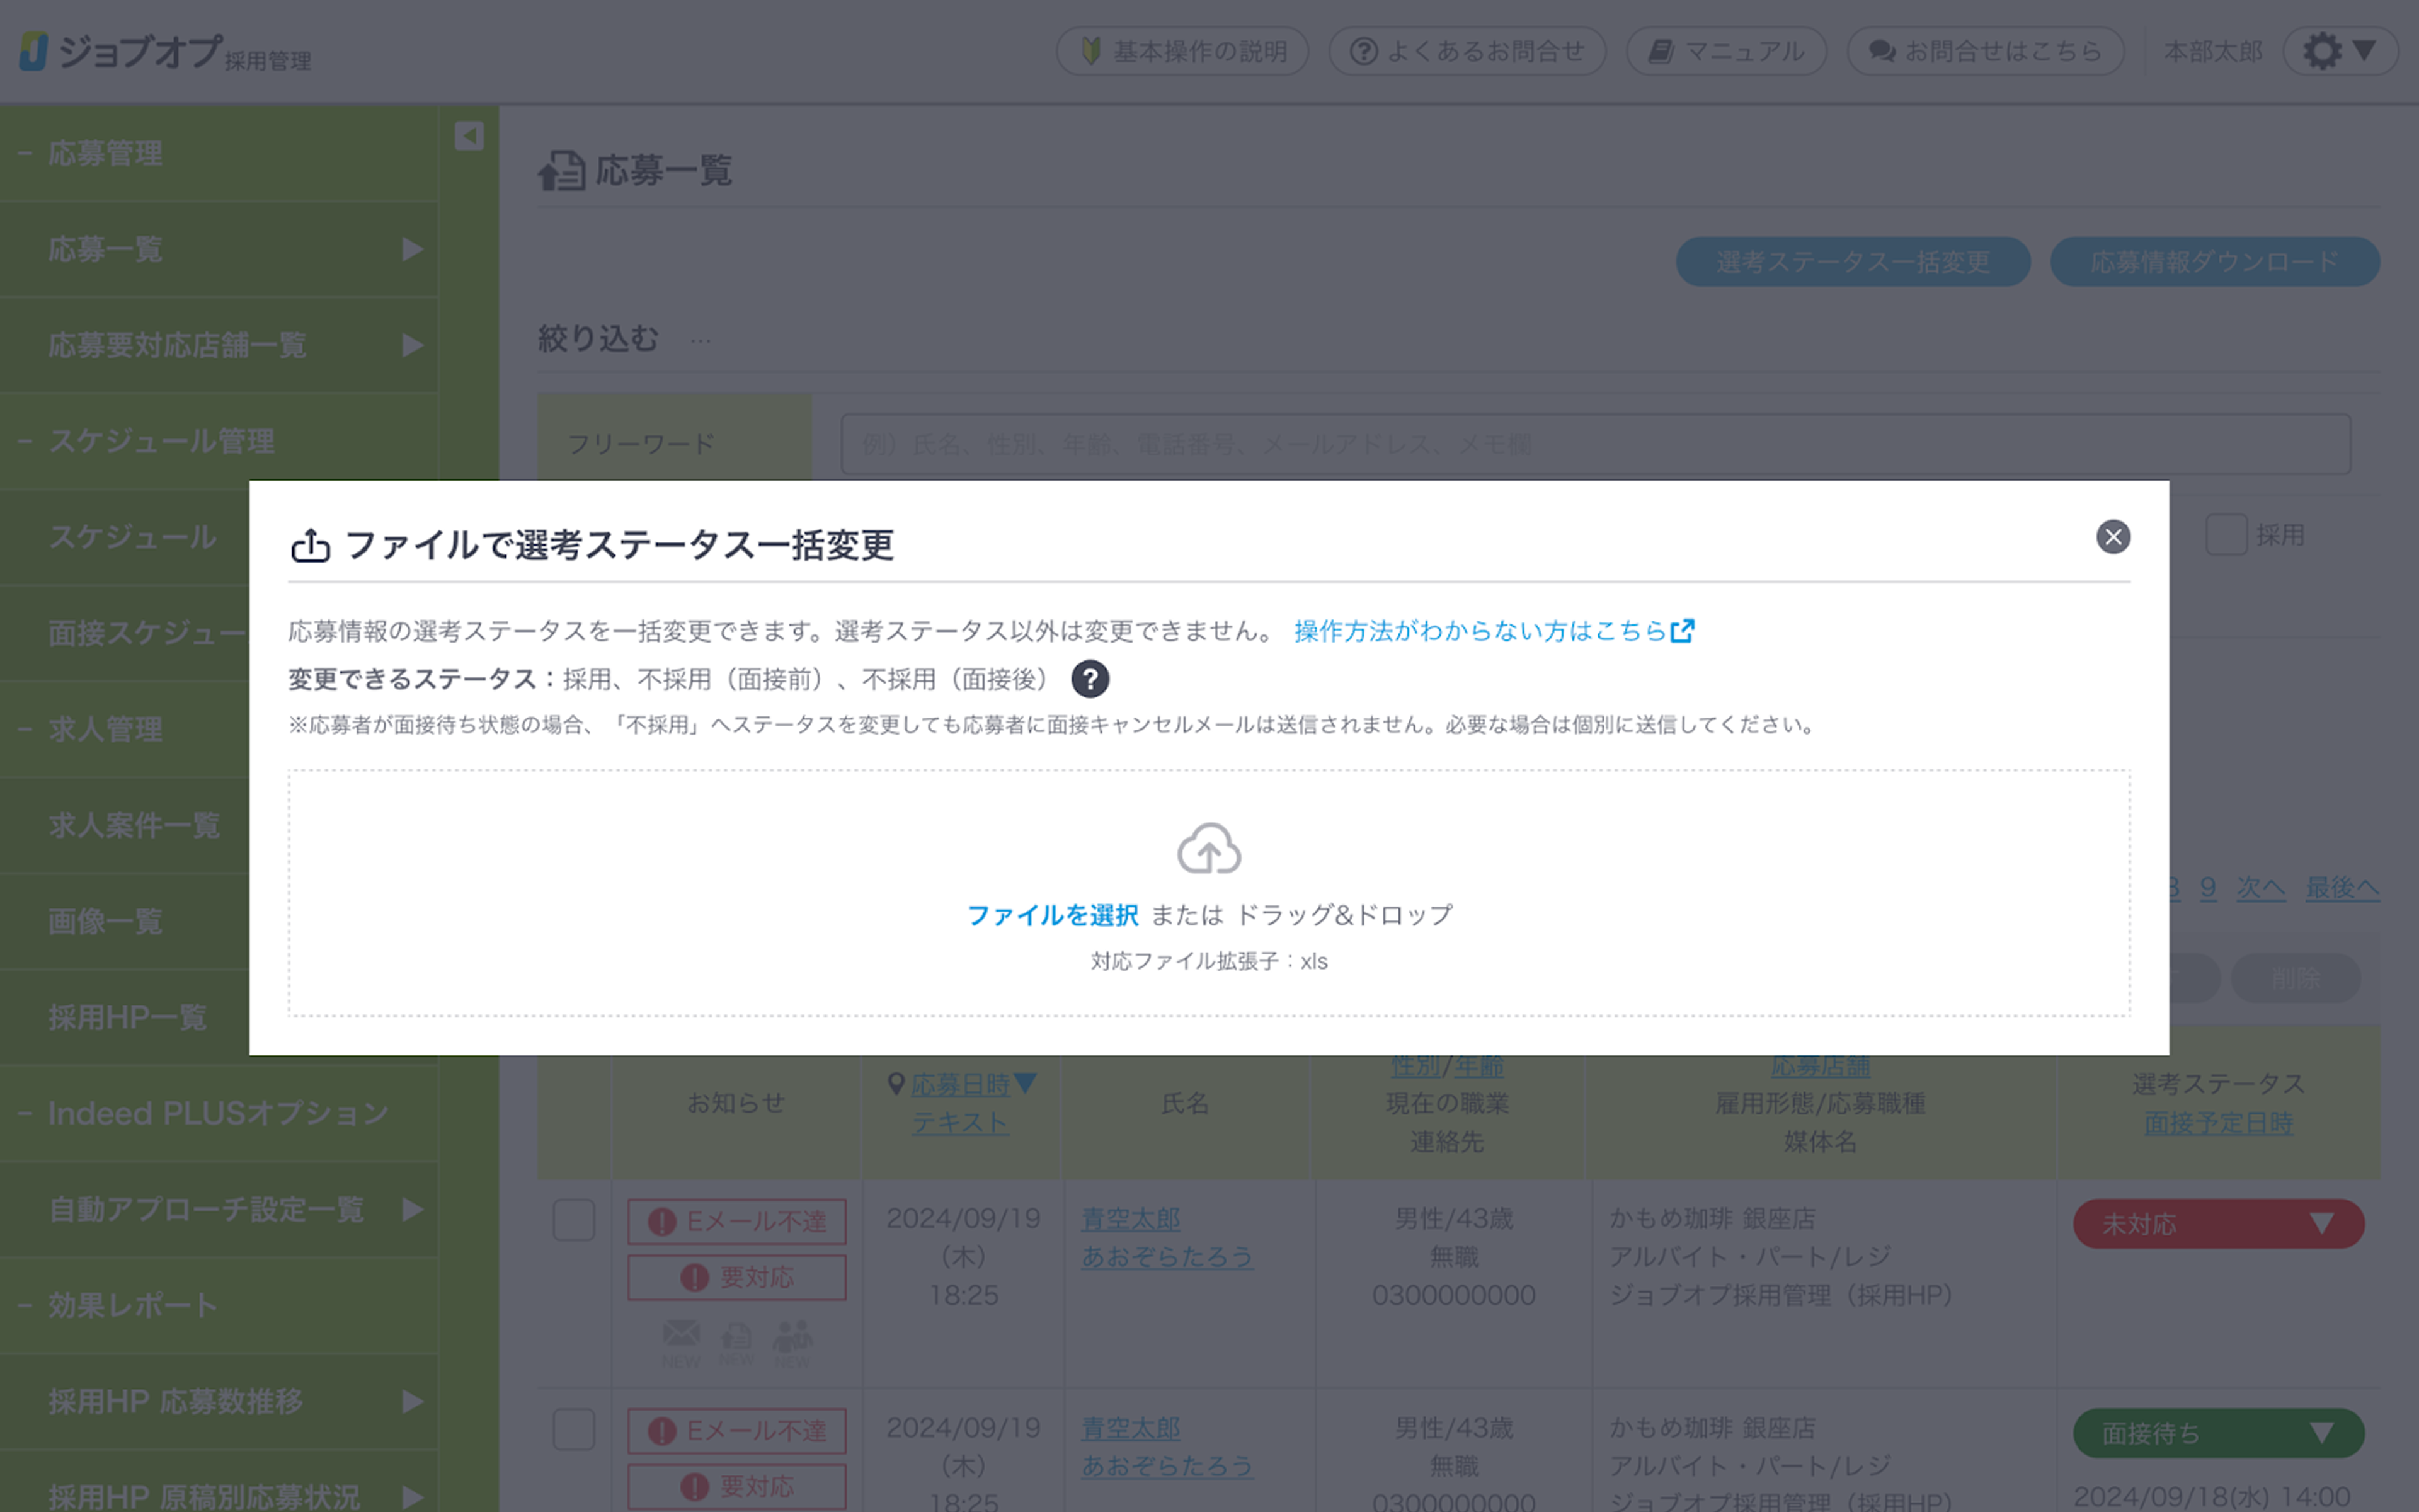Viewport: 2419px width, 1512px height.
Task: Click the question mark help icon
Action: [x=1090, y=680]
